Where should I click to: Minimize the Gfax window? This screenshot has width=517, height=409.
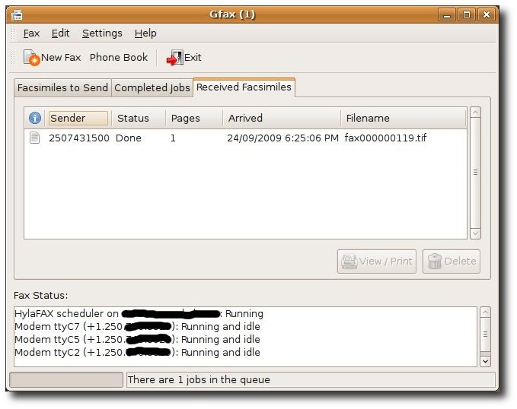click(447, 14)
